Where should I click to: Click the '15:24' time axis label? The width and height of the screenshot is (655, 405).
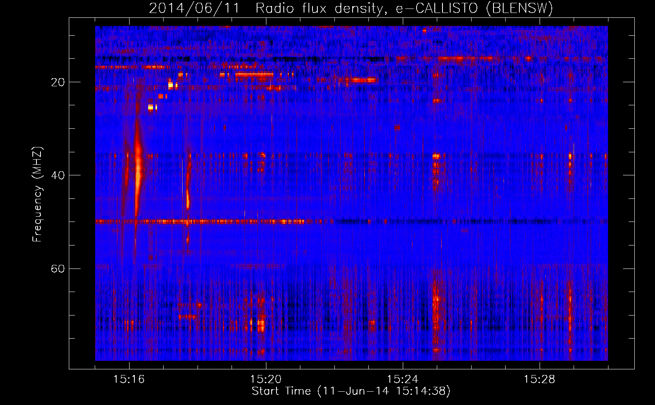402,379
